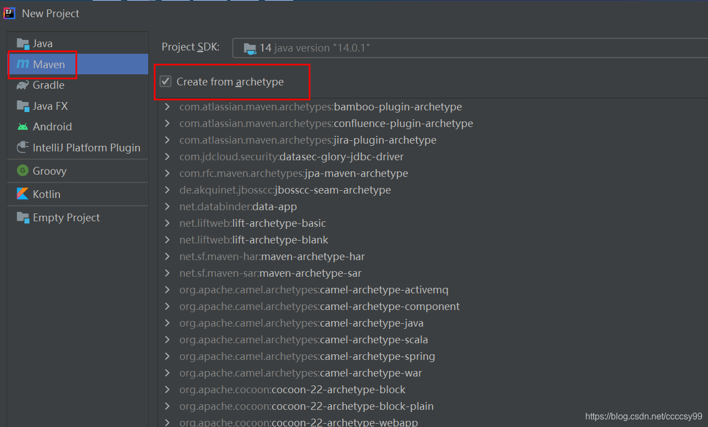
Task: Select the jbosscc-seam-archetype row text
Action: click(x=285, y=190)
